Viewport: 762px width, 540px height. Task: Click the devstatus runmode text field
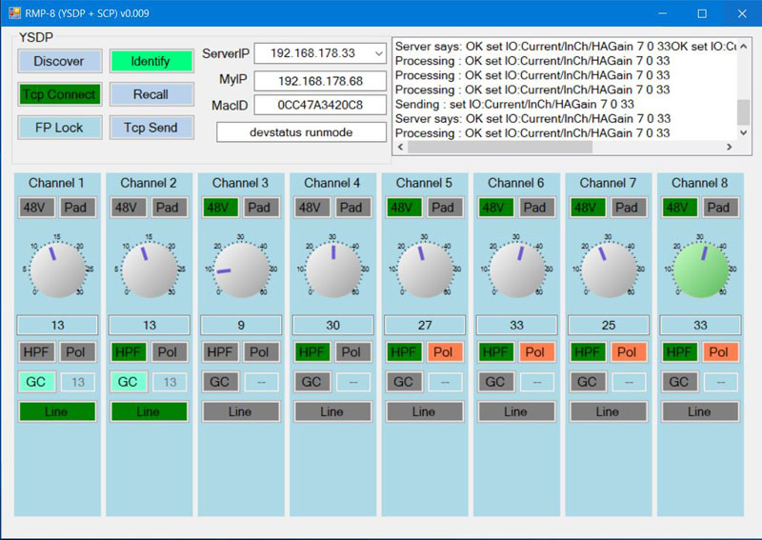[301, 132]
